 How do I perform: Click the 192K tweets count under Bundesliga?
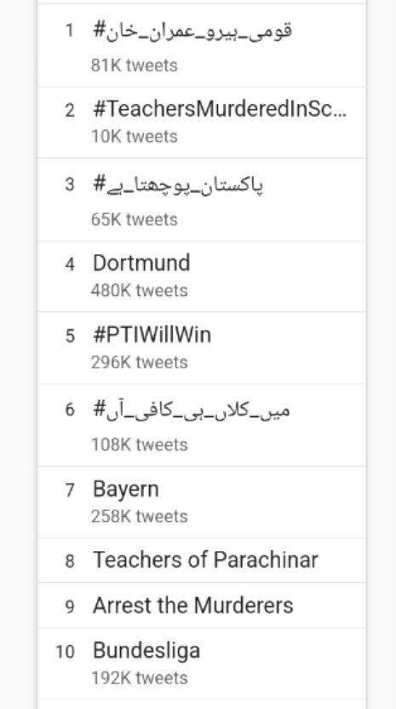pyautogui.click(x=139, y=678)
